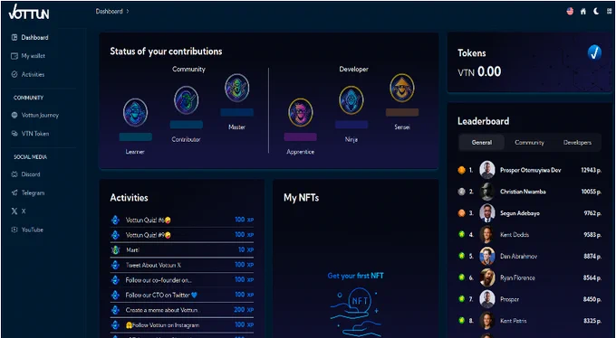Open the Discord social link

coord(26,174)
